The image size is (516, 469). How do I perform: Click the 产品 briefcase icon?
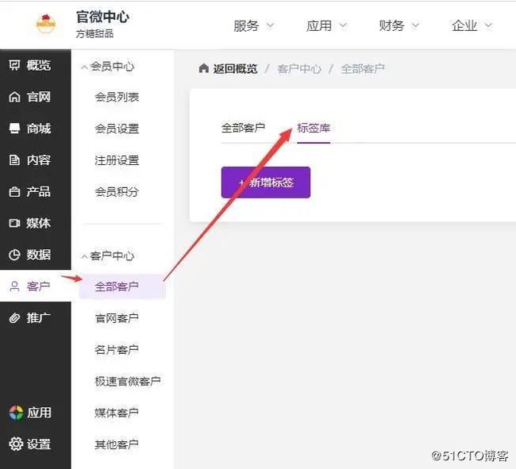coord(14,191)
